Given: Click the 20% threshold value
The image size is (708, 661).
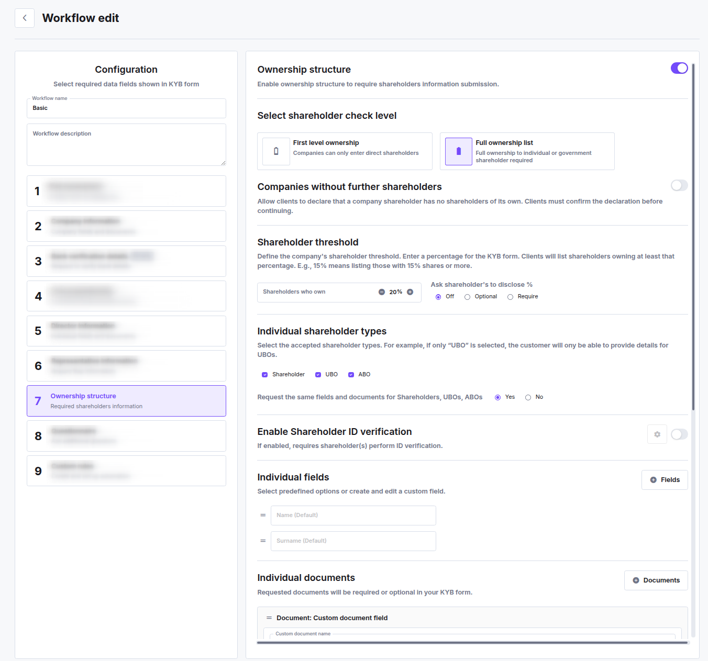Looking at the screenshot, I should [396, 292].
